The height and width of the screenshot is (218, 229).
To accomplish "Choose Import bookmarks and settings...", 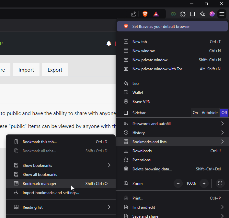I will (x=61, y=193).
